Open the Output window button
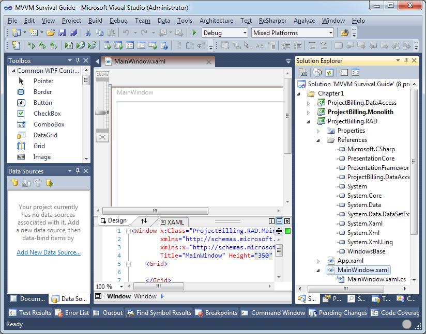Viewport: 426px width, 334px height. (108, 312)
